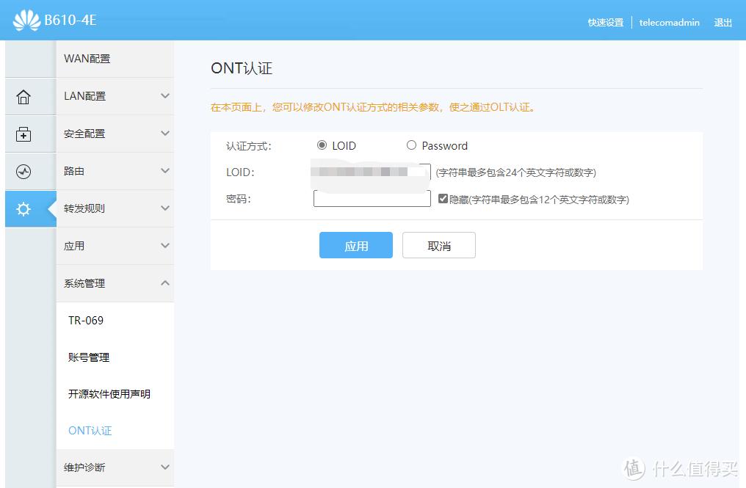Click the Huawei logo in the header
The image size is (746, 488).
(29, 20)
